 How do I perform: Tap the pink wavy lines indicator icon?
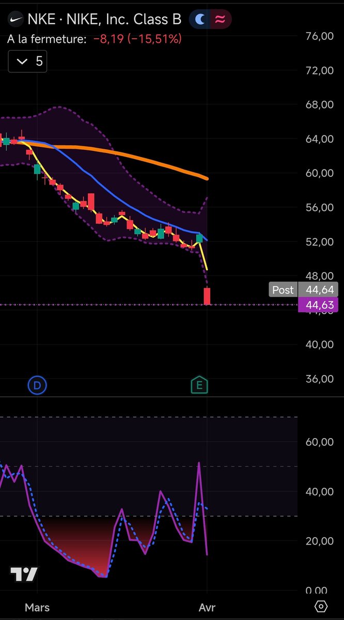220,20
